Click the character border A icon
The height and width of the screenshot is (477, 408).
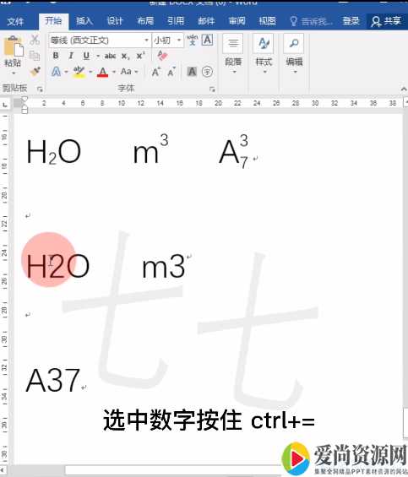click(207, 40)
